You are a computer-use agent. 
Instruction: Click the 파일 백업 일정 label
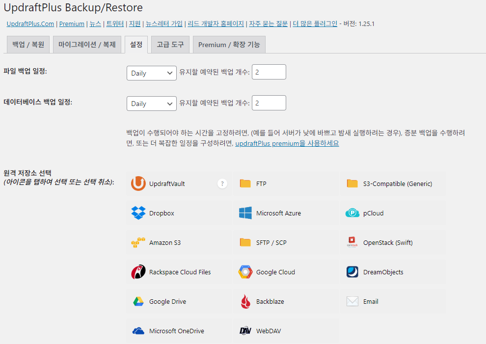click(x=25, y=71)
